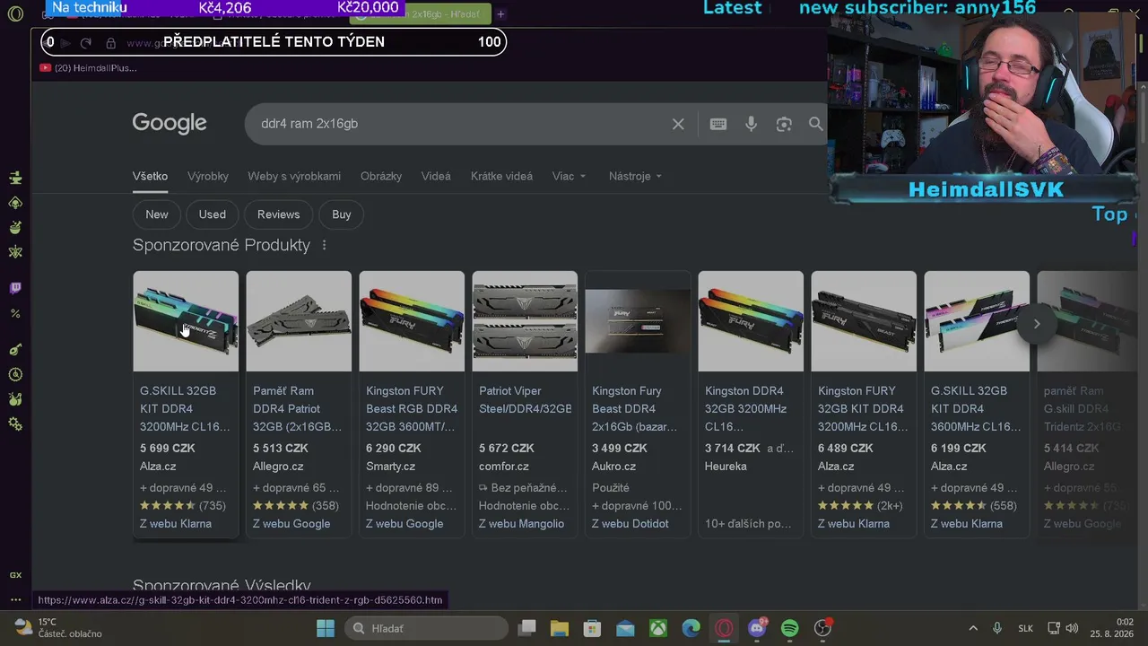The width and height of the screenshot is (1148, 646).
Task: Launch Microsoft Edge from taskbar
Action: (x=691, y=628)
